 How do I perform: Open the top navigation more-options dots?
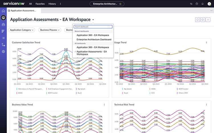[60, 4]
